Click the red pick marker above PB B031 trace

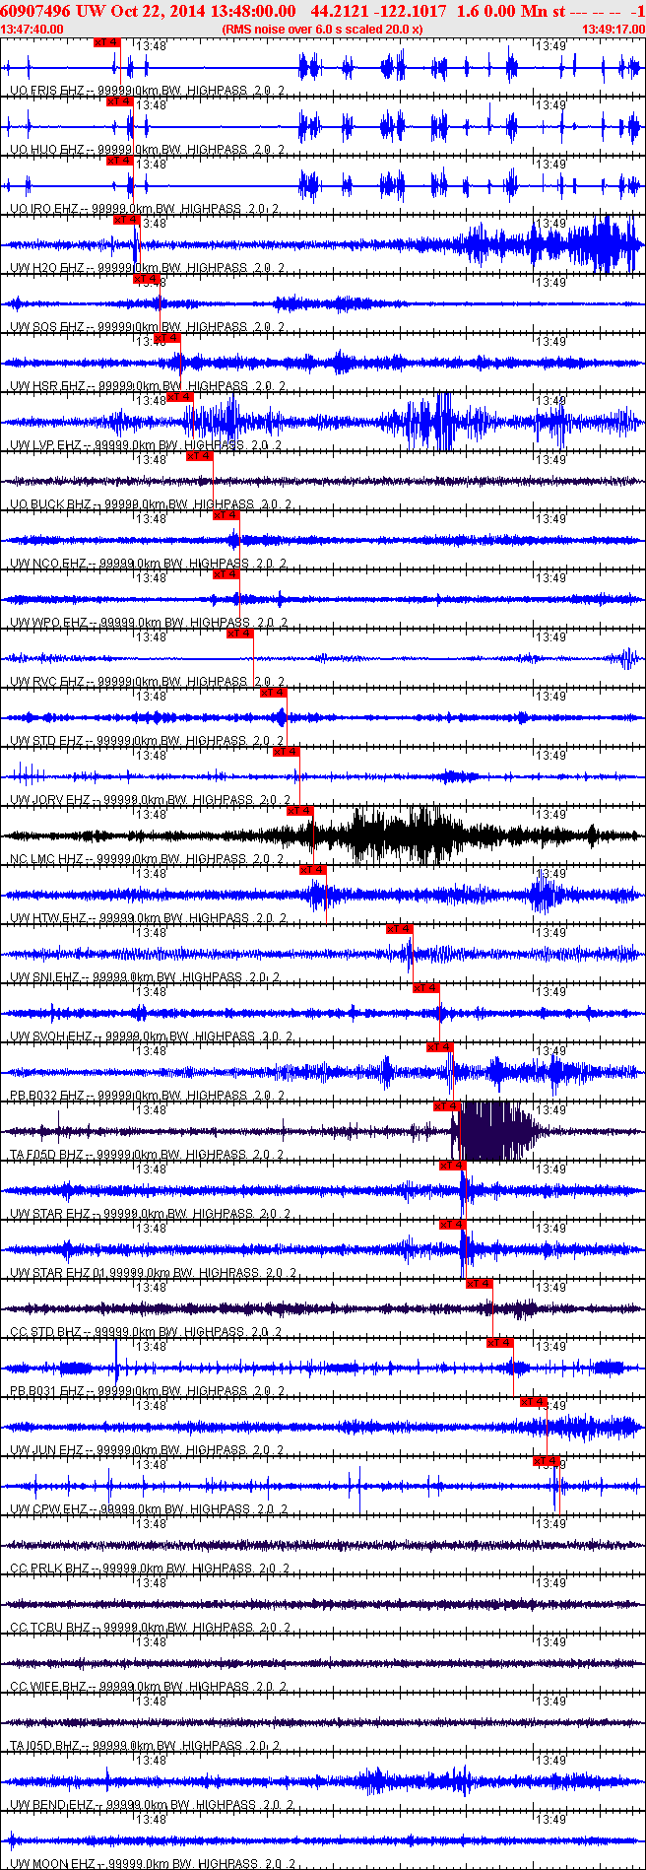click(x=500, y=1343)
